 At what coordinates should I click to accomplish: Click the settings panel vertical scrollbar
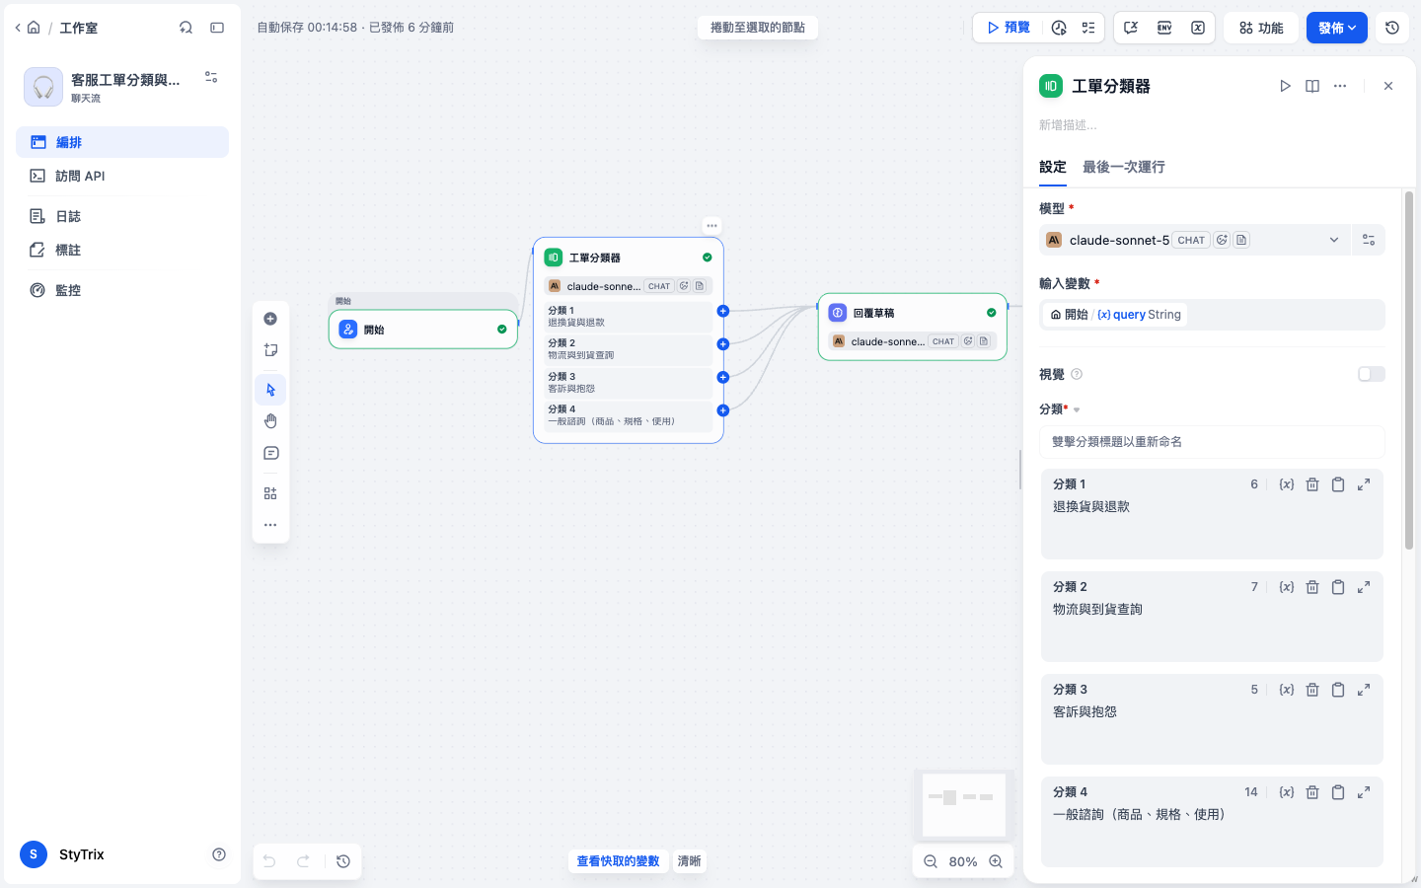click(1409, 370)
